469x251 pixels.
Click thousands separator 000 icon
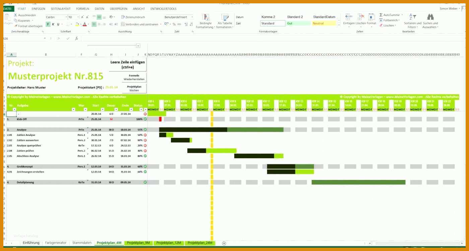(179, 24)
